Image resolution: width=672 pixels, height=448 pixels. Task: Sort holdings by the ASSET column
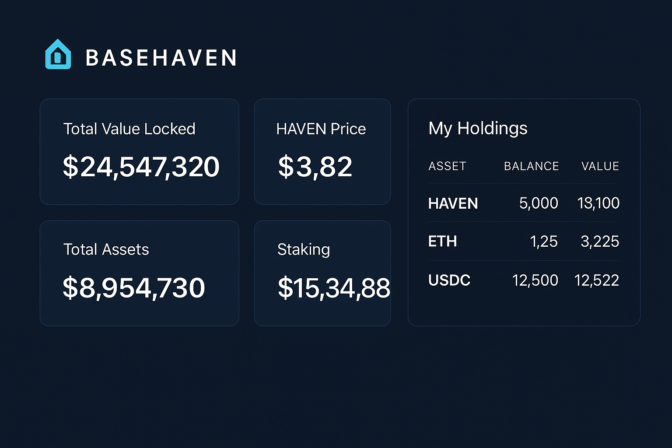pos(447,166)
